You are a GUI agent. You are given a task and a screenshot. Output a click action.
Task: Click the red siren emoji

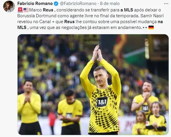click(x=20, y=10)
